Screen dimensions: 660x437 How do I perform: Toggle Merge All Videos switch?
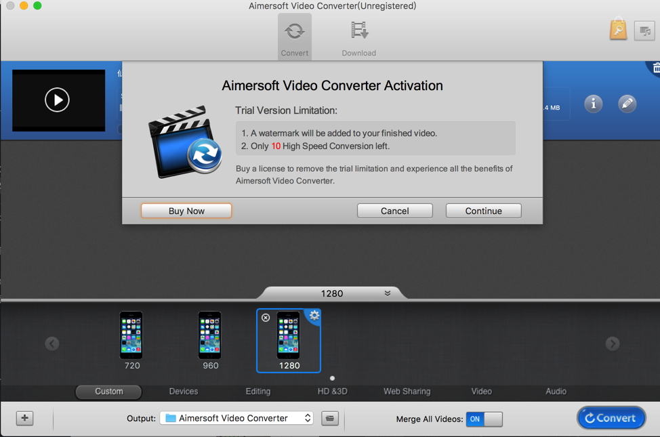pos(484,419)
